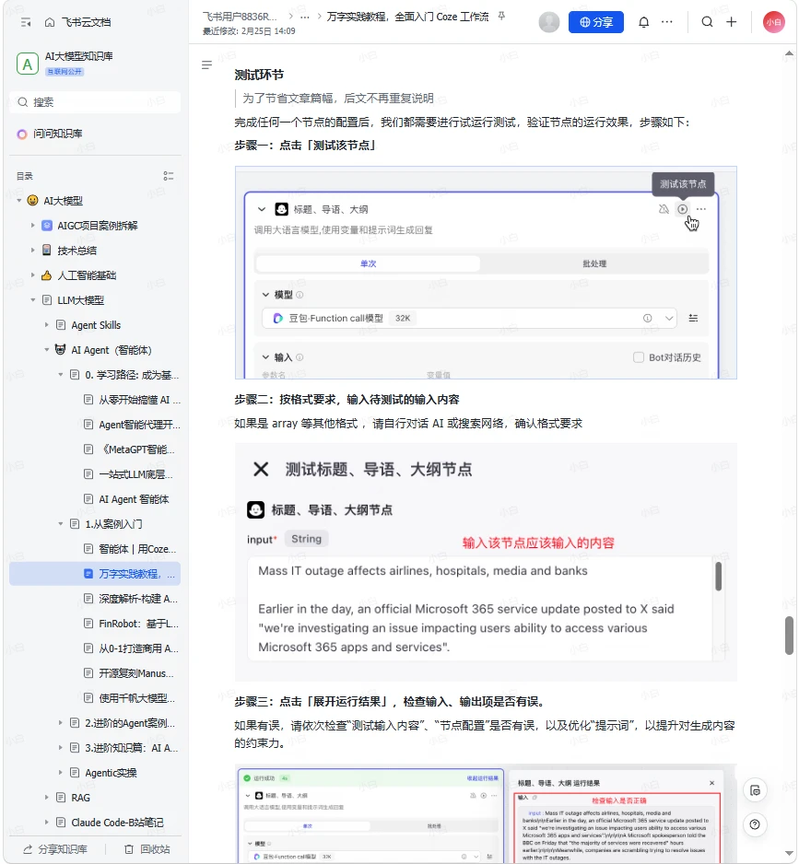Open the notifications bell
The image size is (799, 864).
643,22
